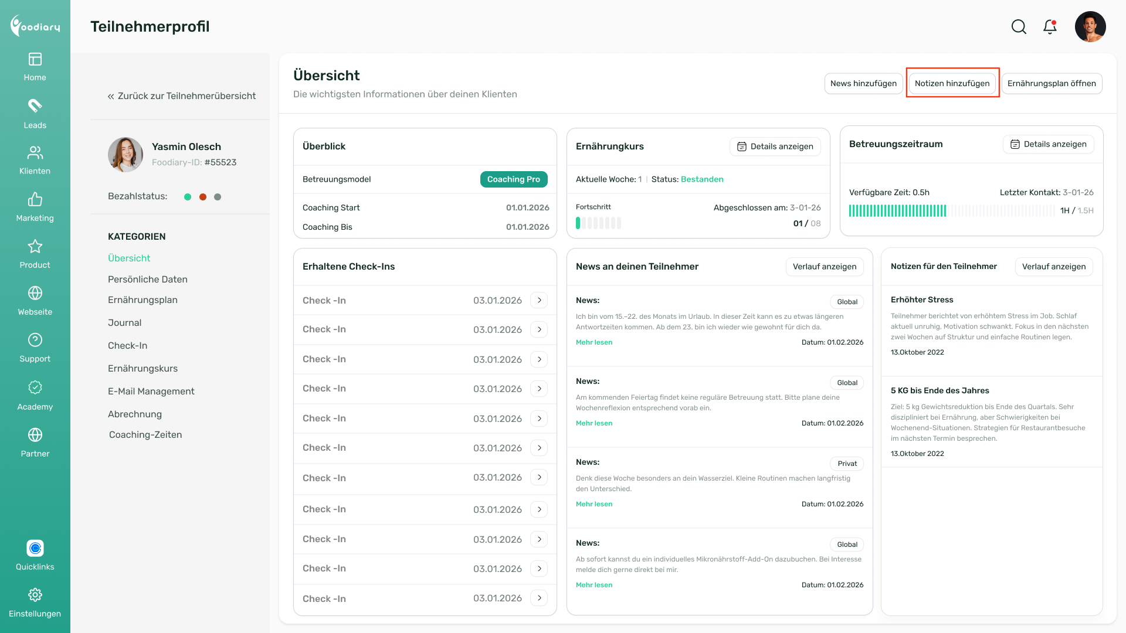Go back via Zurück zur Teilnehmerübersicht
This screenshot has width=1126, height=633.
click(181, 96)
